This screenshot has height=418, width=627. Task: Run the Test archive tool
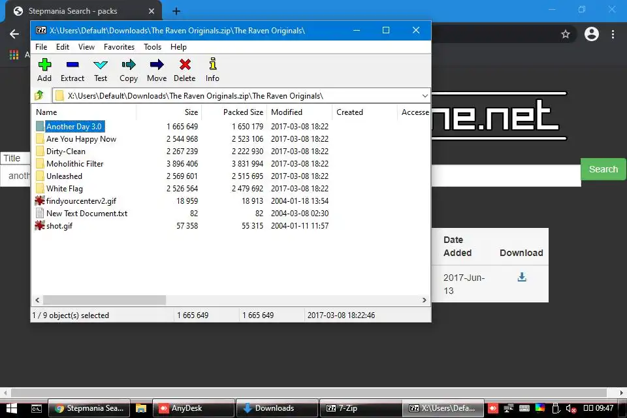coord(101,65)
